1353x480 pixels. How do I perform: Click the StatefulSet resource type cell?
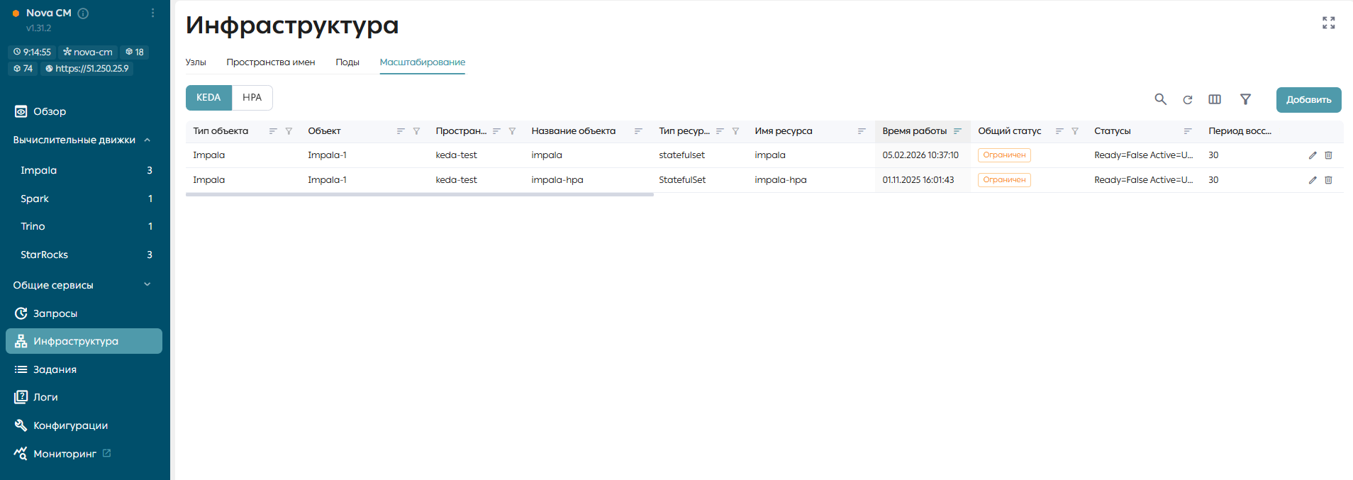click(x=682, y=180)
